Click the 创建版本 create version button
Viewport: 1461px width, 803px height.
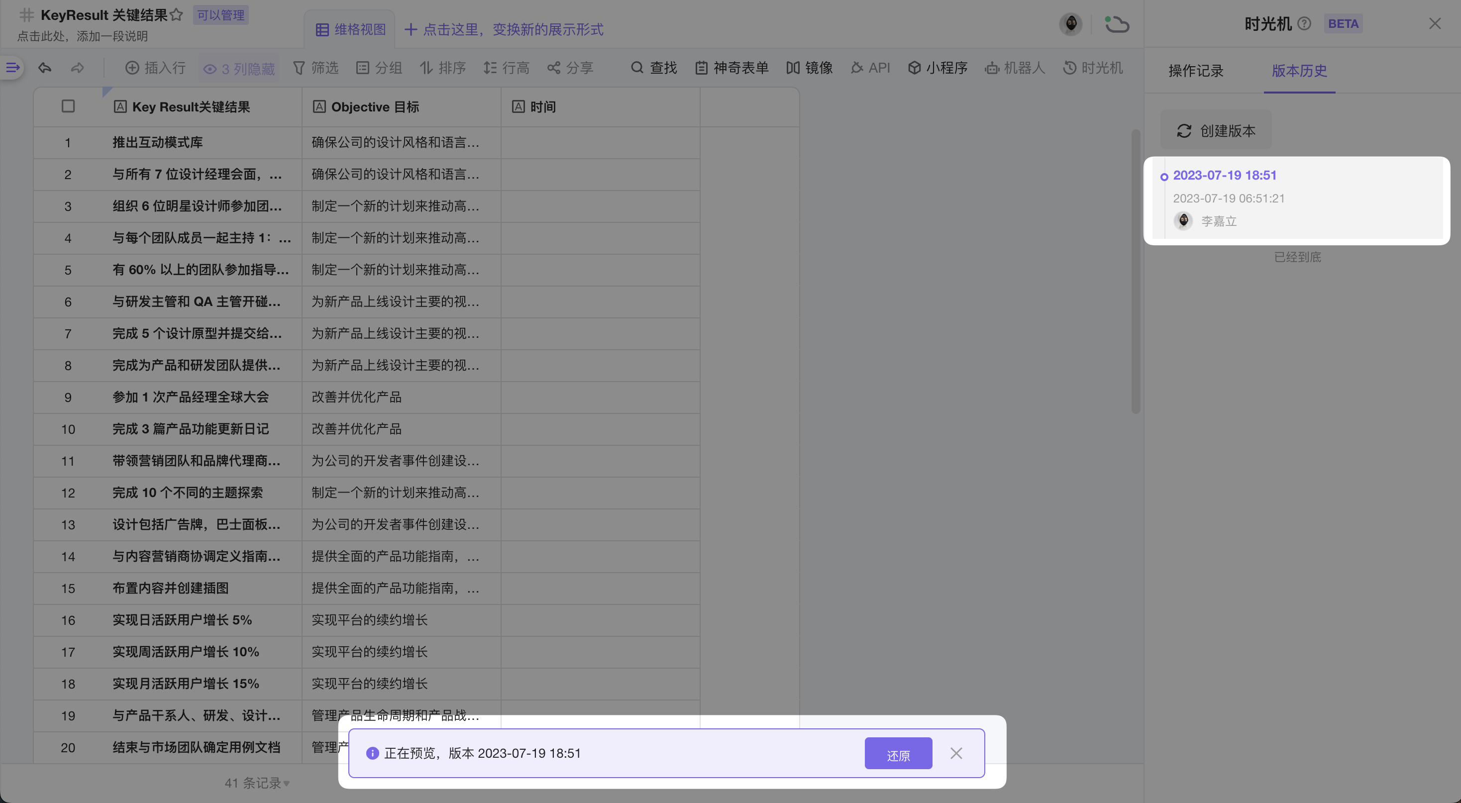point(1215,131)
